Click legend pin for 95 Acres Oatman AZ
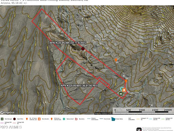 pyautogui.click(x=51, y=119)
